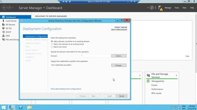The image size is (197, 110).
Task: Click the 'TARGET SERVER' label in wizard
Action: pyautogui.click(x=121, y=27)
